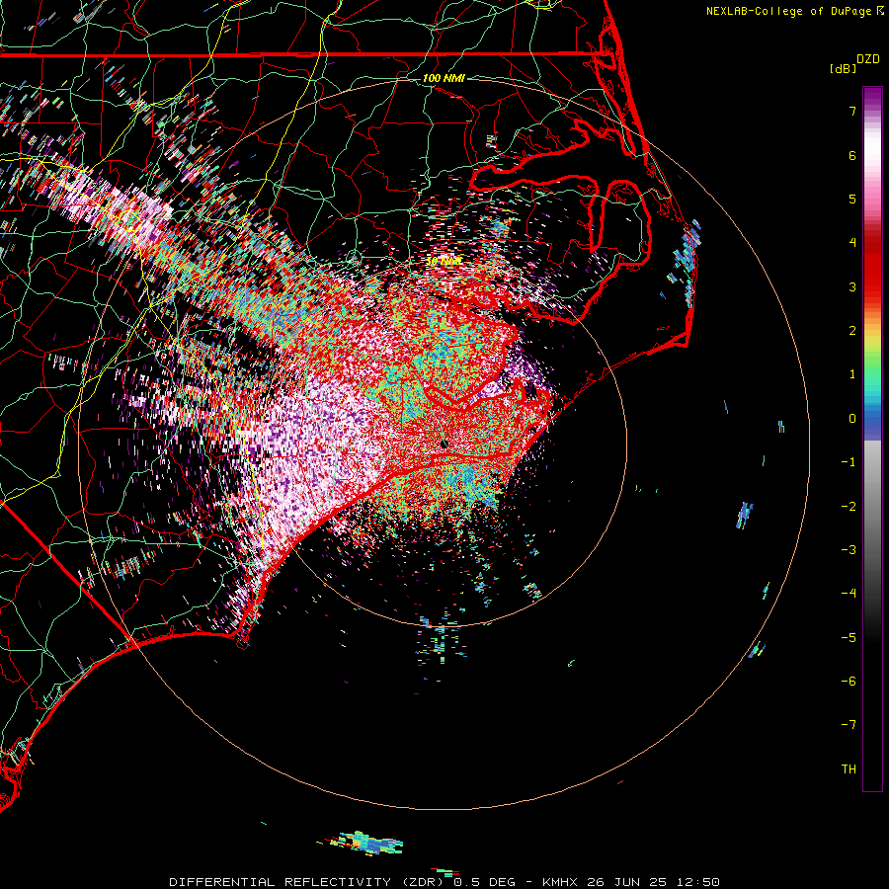This screenshot has height=889, width=889.
Task: Pick the purple band at the color bar's top
Action: 872,97
